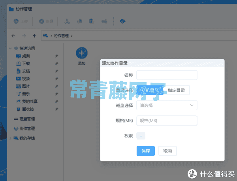Image resolution: width=237 pixels, height=181 pixels.
Task: Open 桌面 in quick access
Action: 23,56
